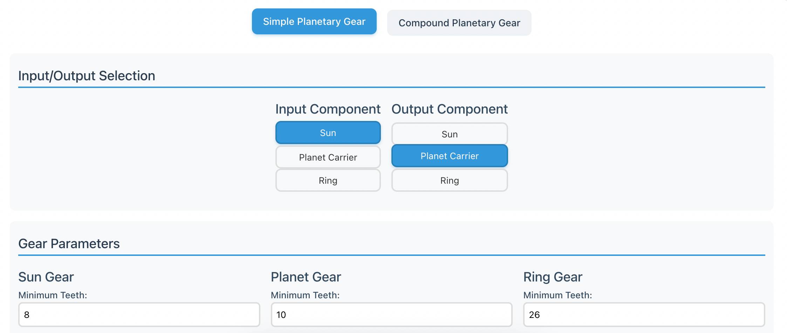Click the Sun button under Output Component

pos(449,134)
